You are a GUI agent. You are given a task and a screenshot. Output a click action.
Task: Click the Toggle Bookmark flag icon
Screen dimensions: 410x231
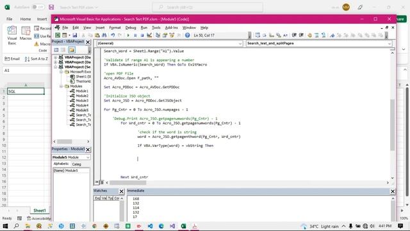332,35
